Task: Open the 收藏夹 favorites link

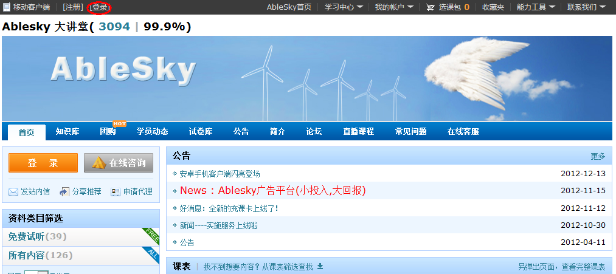Action: (493, 7)
